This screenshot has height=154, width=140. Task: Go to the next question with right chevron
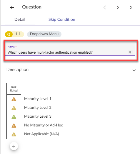coord(118,7)
